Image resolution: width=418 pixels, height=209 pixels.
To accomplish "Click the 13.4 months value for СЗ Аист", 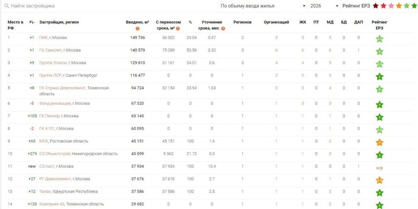I will click(212, 166).
